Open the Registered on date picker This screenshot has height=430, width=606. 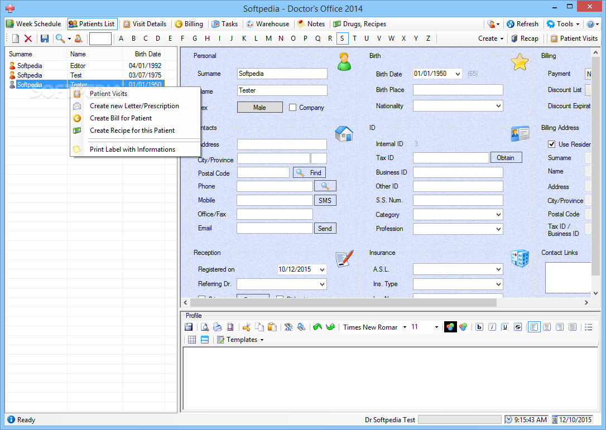[322, 270]
